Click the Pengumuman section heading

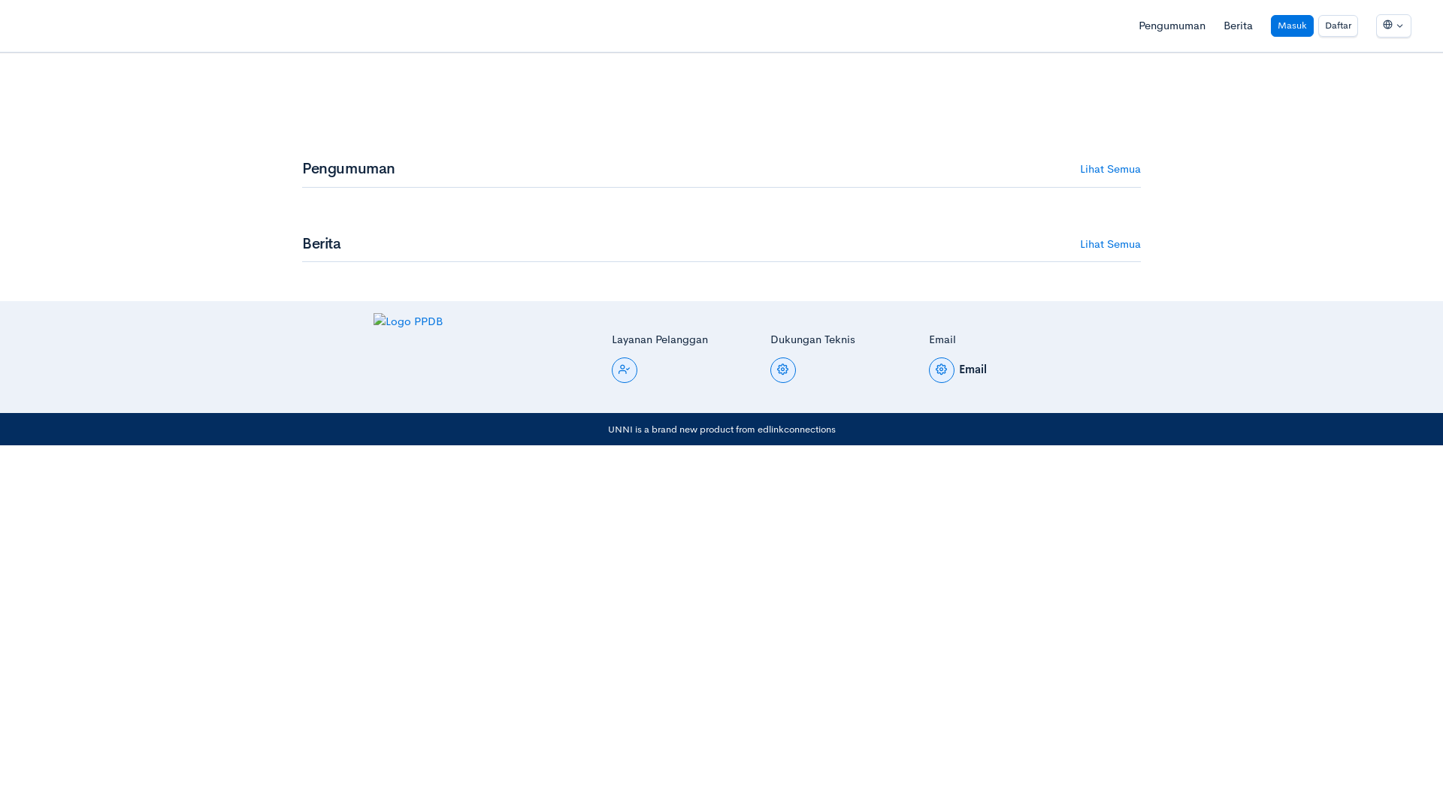pyautogui.click(x=348, y=168)
